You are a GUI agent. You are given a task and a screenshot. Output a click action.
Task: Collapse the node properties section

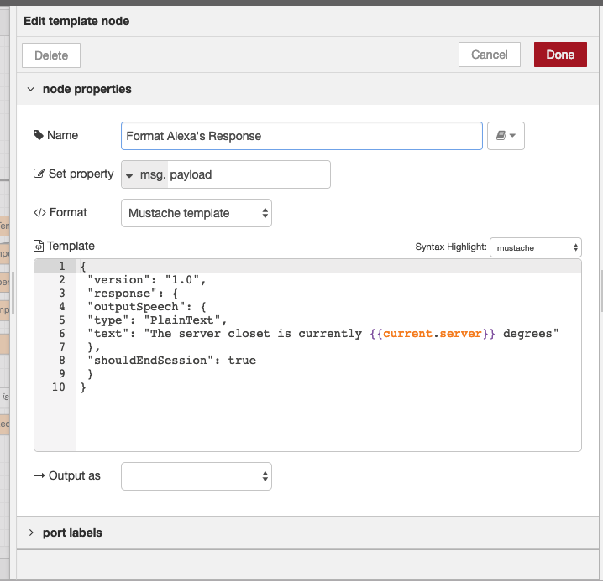(x=31, y=89)
